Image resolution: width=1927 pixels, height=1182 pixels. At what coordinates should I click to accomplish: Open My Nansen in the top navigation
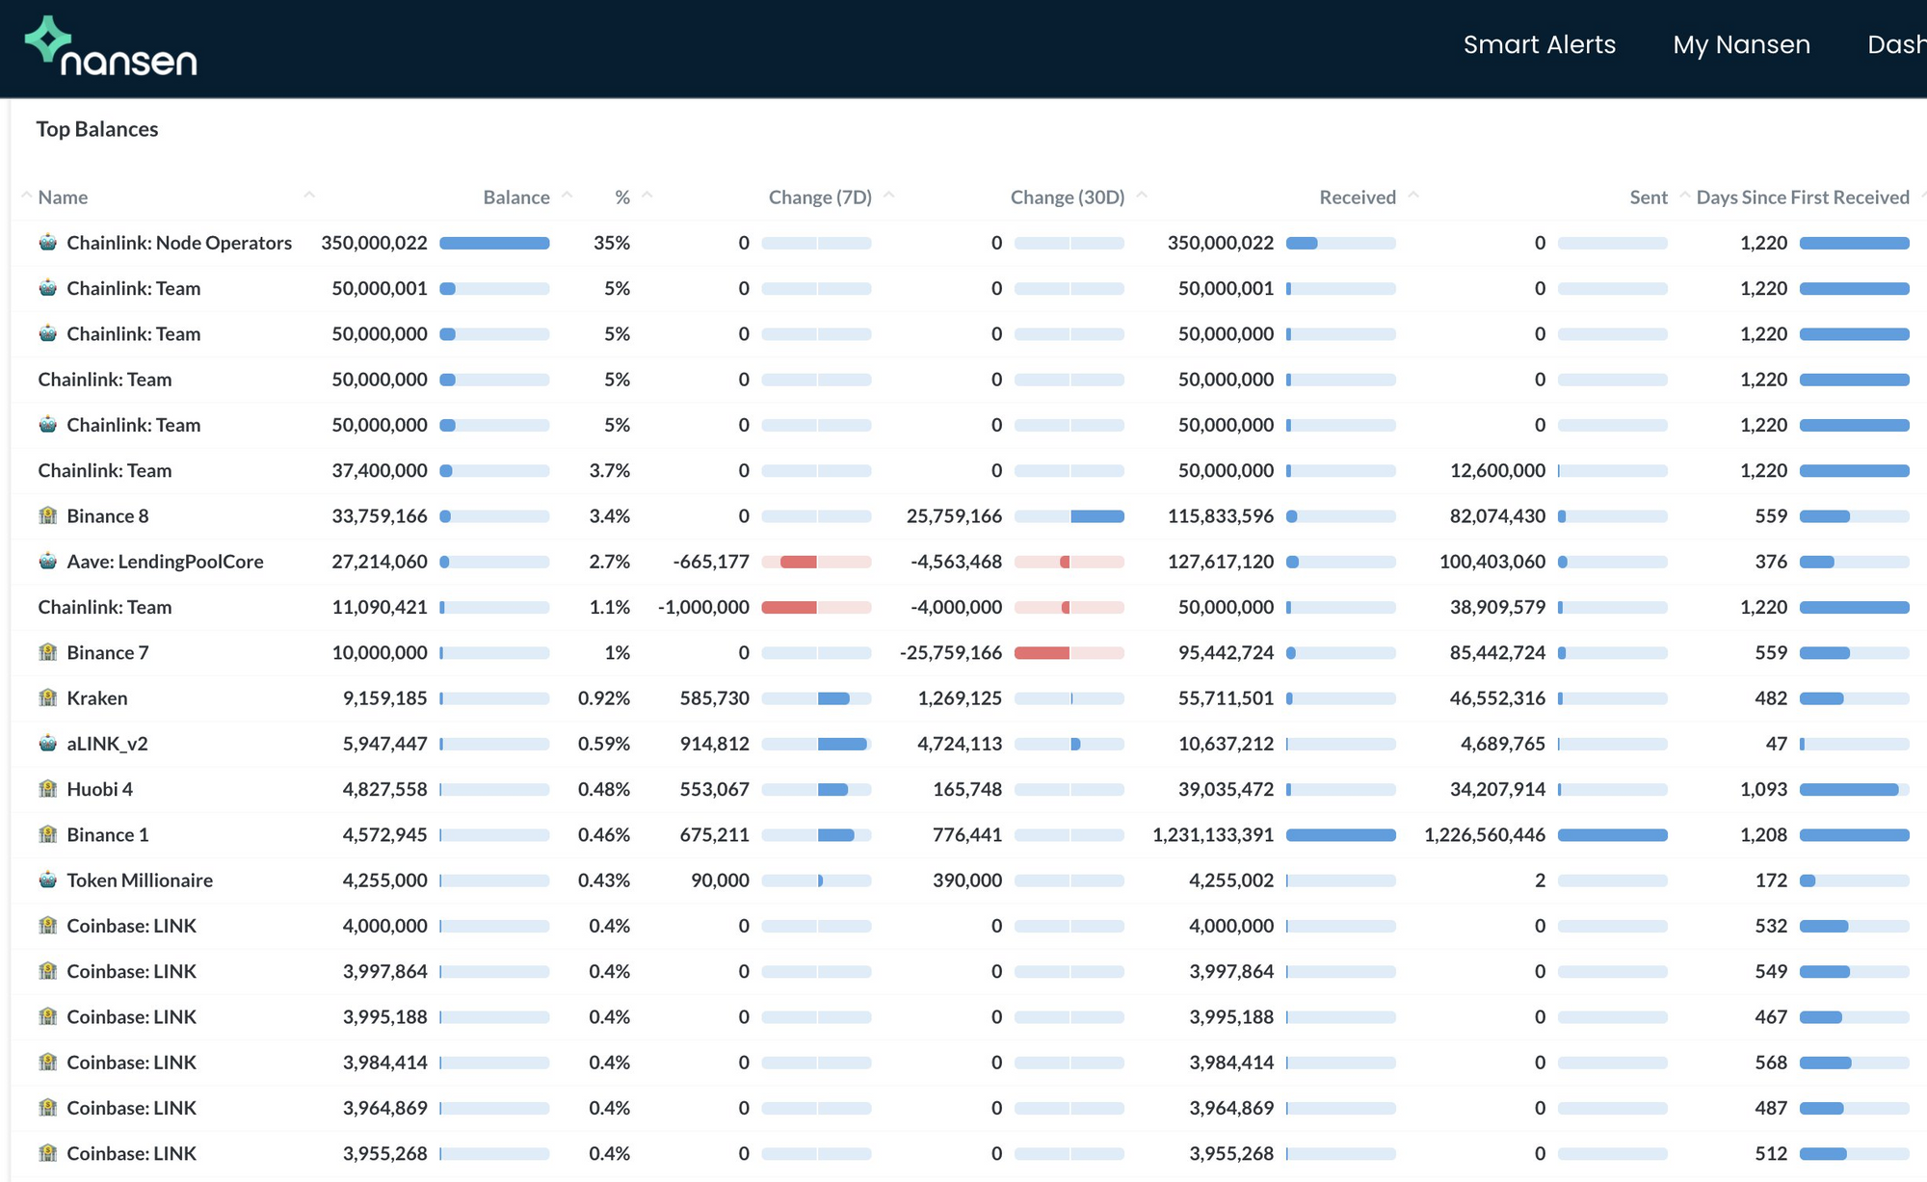tap(1741, 44)
